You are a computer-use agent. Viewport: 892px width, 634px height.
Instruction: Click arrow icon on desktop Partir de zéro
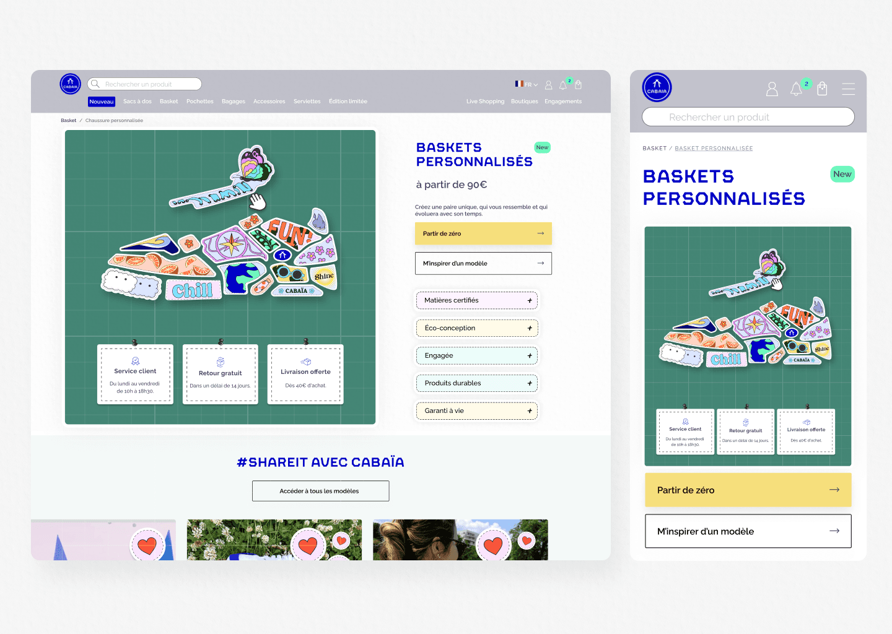click(540, 233)
